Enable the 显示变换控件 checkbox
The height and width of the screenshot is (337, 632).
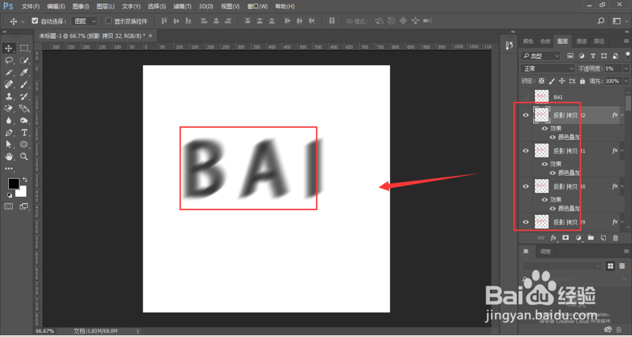coord(109,21)
